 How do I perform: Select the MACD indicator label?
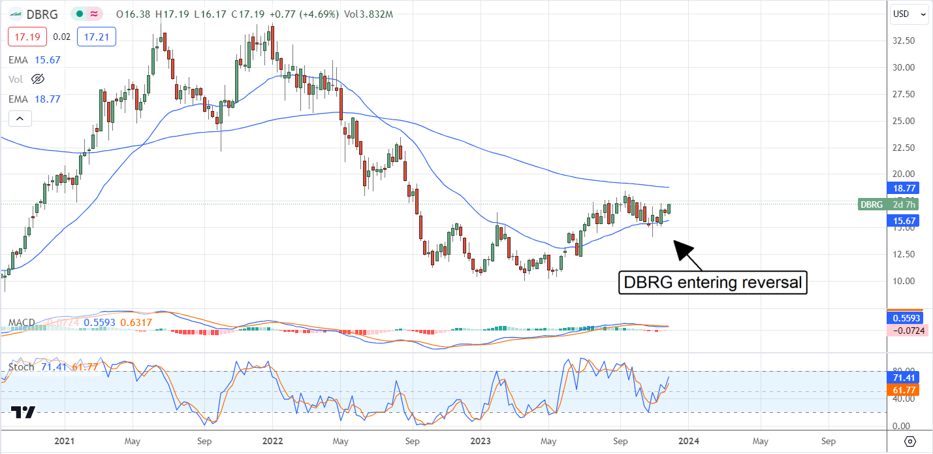[21, 324]
